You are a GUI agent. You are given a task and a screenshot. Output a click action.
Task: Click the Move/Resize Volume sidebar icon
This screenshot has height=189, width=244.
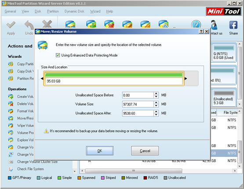click(11, 118)
